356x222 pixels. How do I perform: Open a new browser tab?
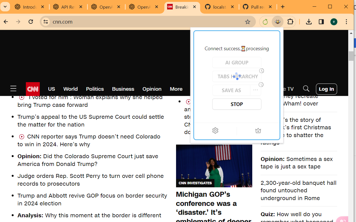(283, 7)
